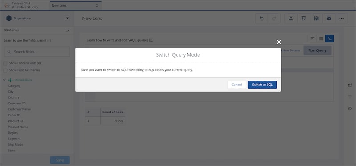Click the Learn to use the fields panel link
The height and width of the screenshot is (166, 356).
[x=25, y=41]
